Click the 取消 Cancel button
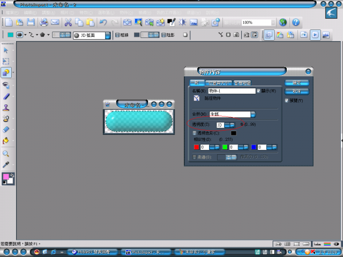Screen dimensions: 343x257 pos(297,92)
